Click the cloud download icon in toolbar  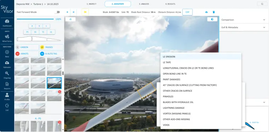point(206,12)
